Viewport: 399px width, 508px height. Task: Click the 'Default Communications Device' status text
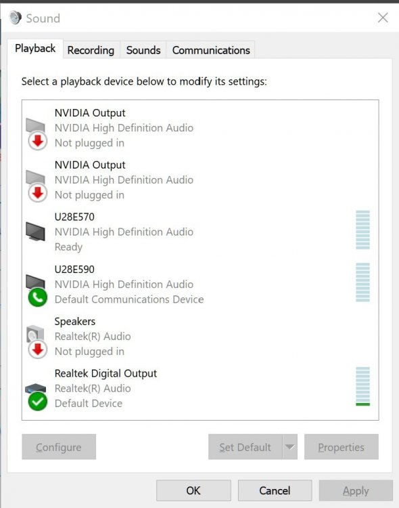(129, 299)
